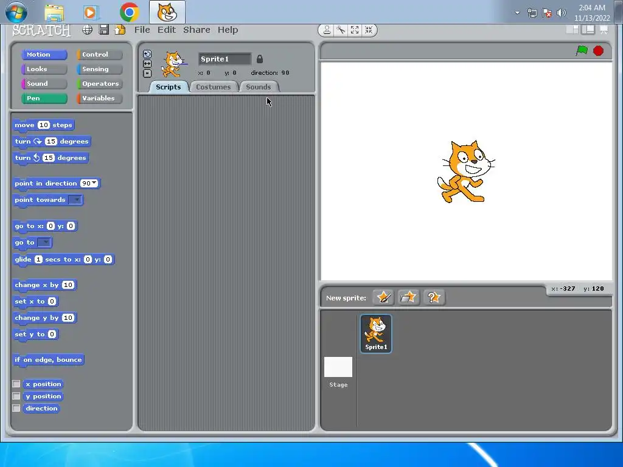
Task: Click the turn counterclockwise 15 degrees block
Action: coord(50,158)
